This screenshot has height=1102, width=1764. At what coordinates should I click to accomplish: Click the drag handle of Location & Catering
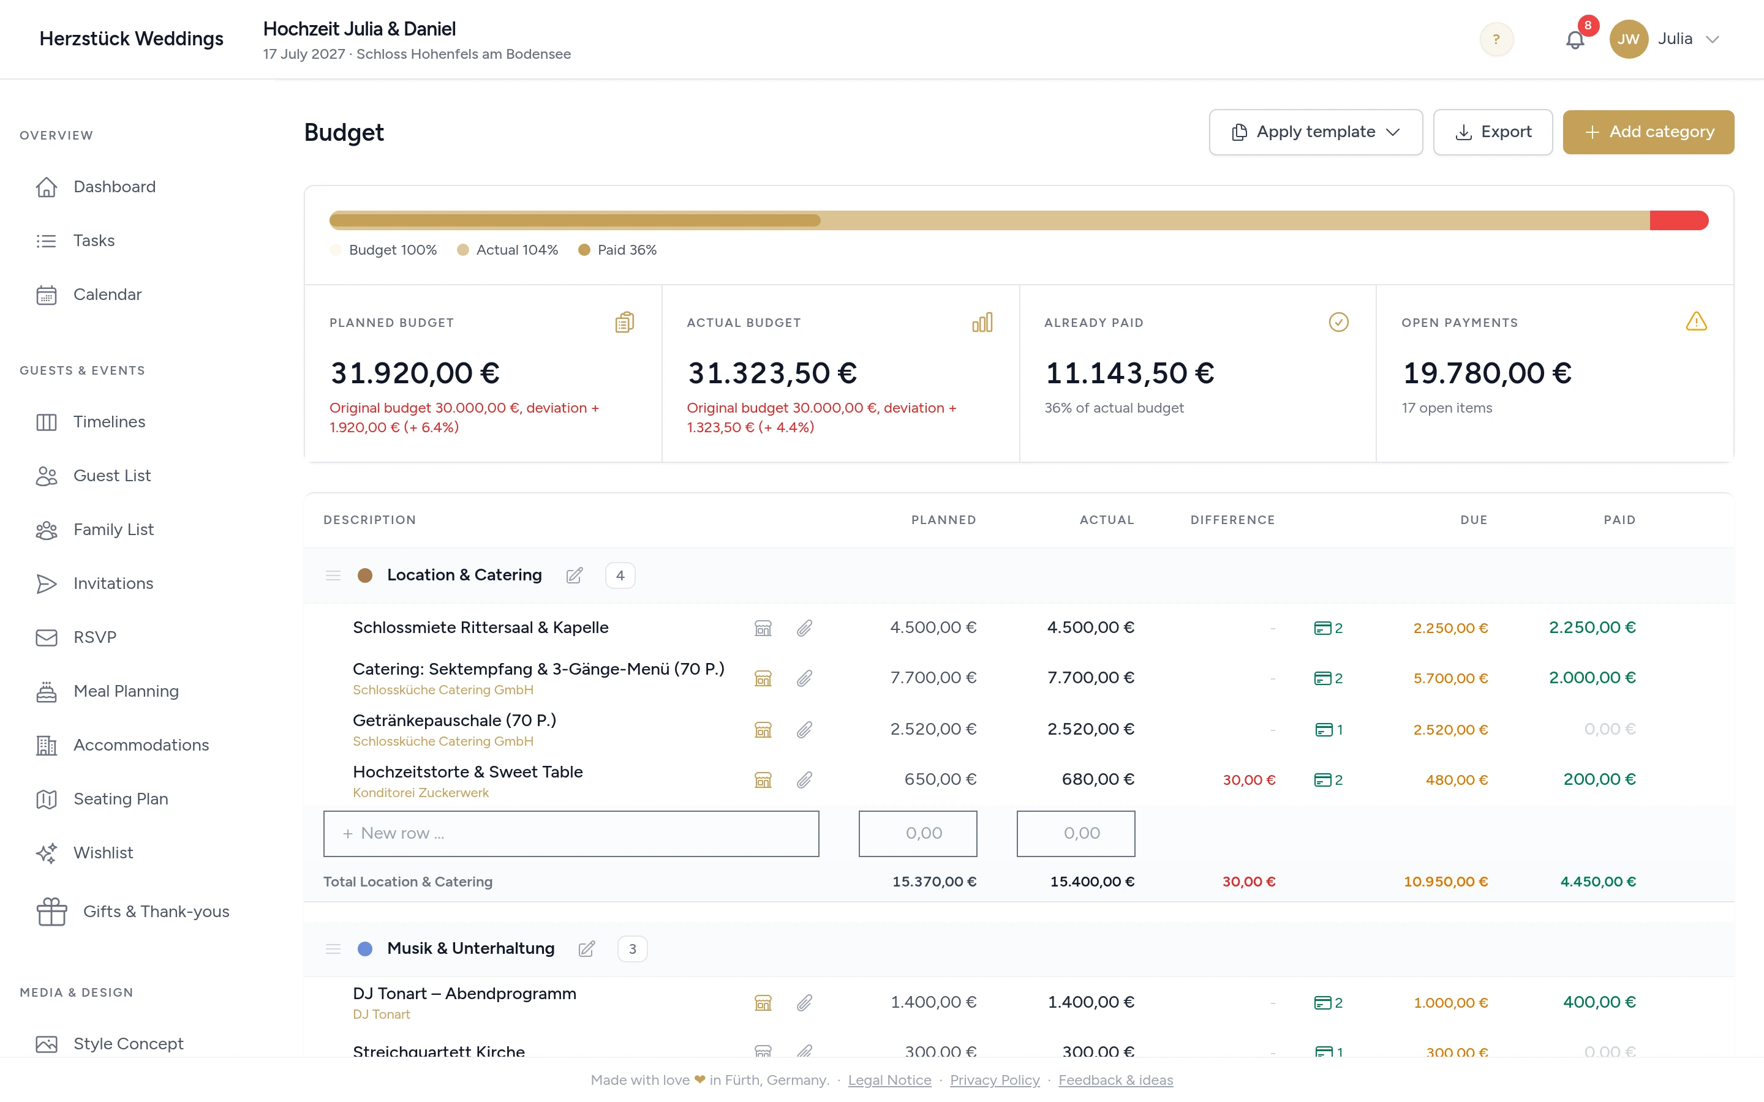tap(333, 575)
